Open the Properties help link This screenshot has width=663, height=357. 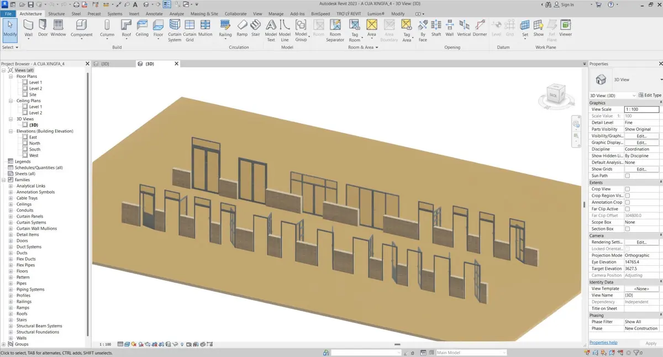pyautogui.click(x=603, y=343)
